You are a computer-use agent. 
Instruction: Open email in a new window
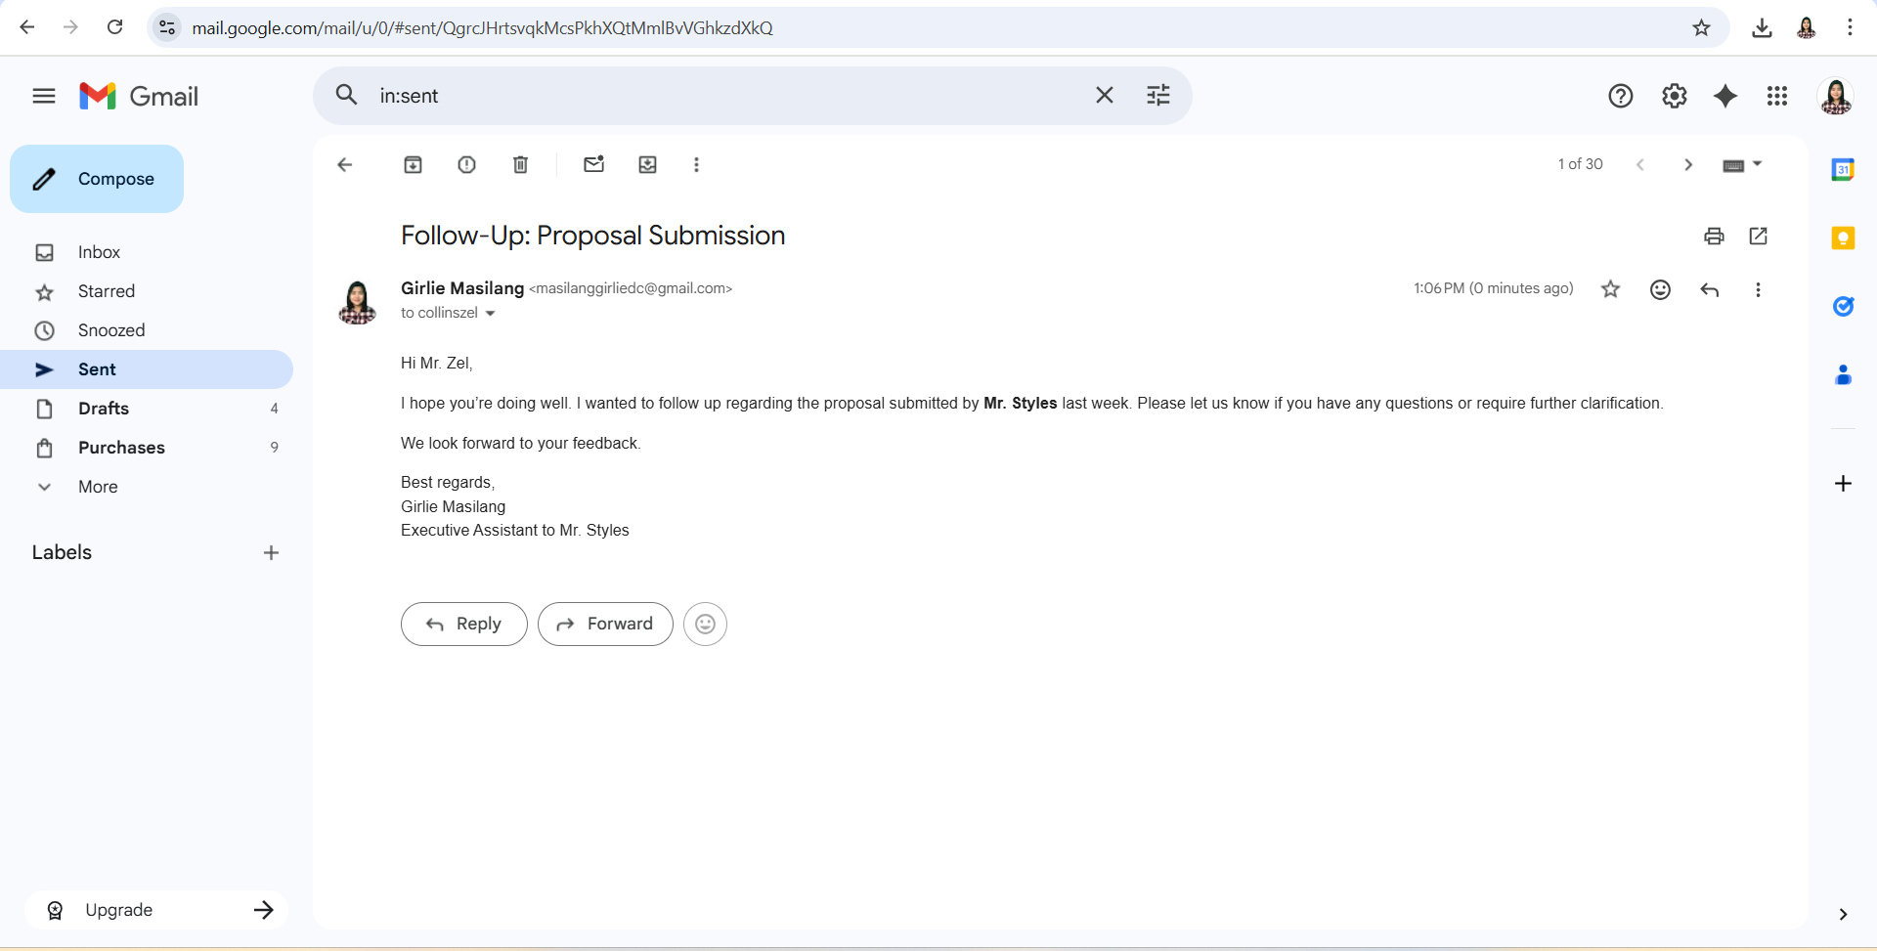click(1758, 236)
